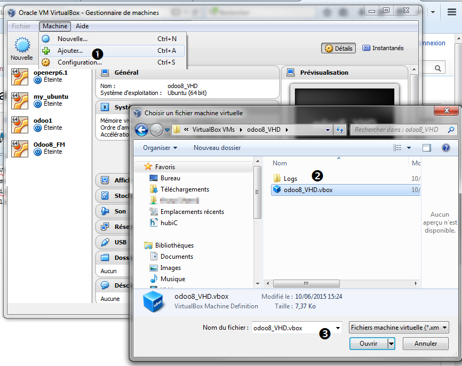Click the refresh icon beside the path bar
The image size is (462, 366).
click(x=340, y=130)
